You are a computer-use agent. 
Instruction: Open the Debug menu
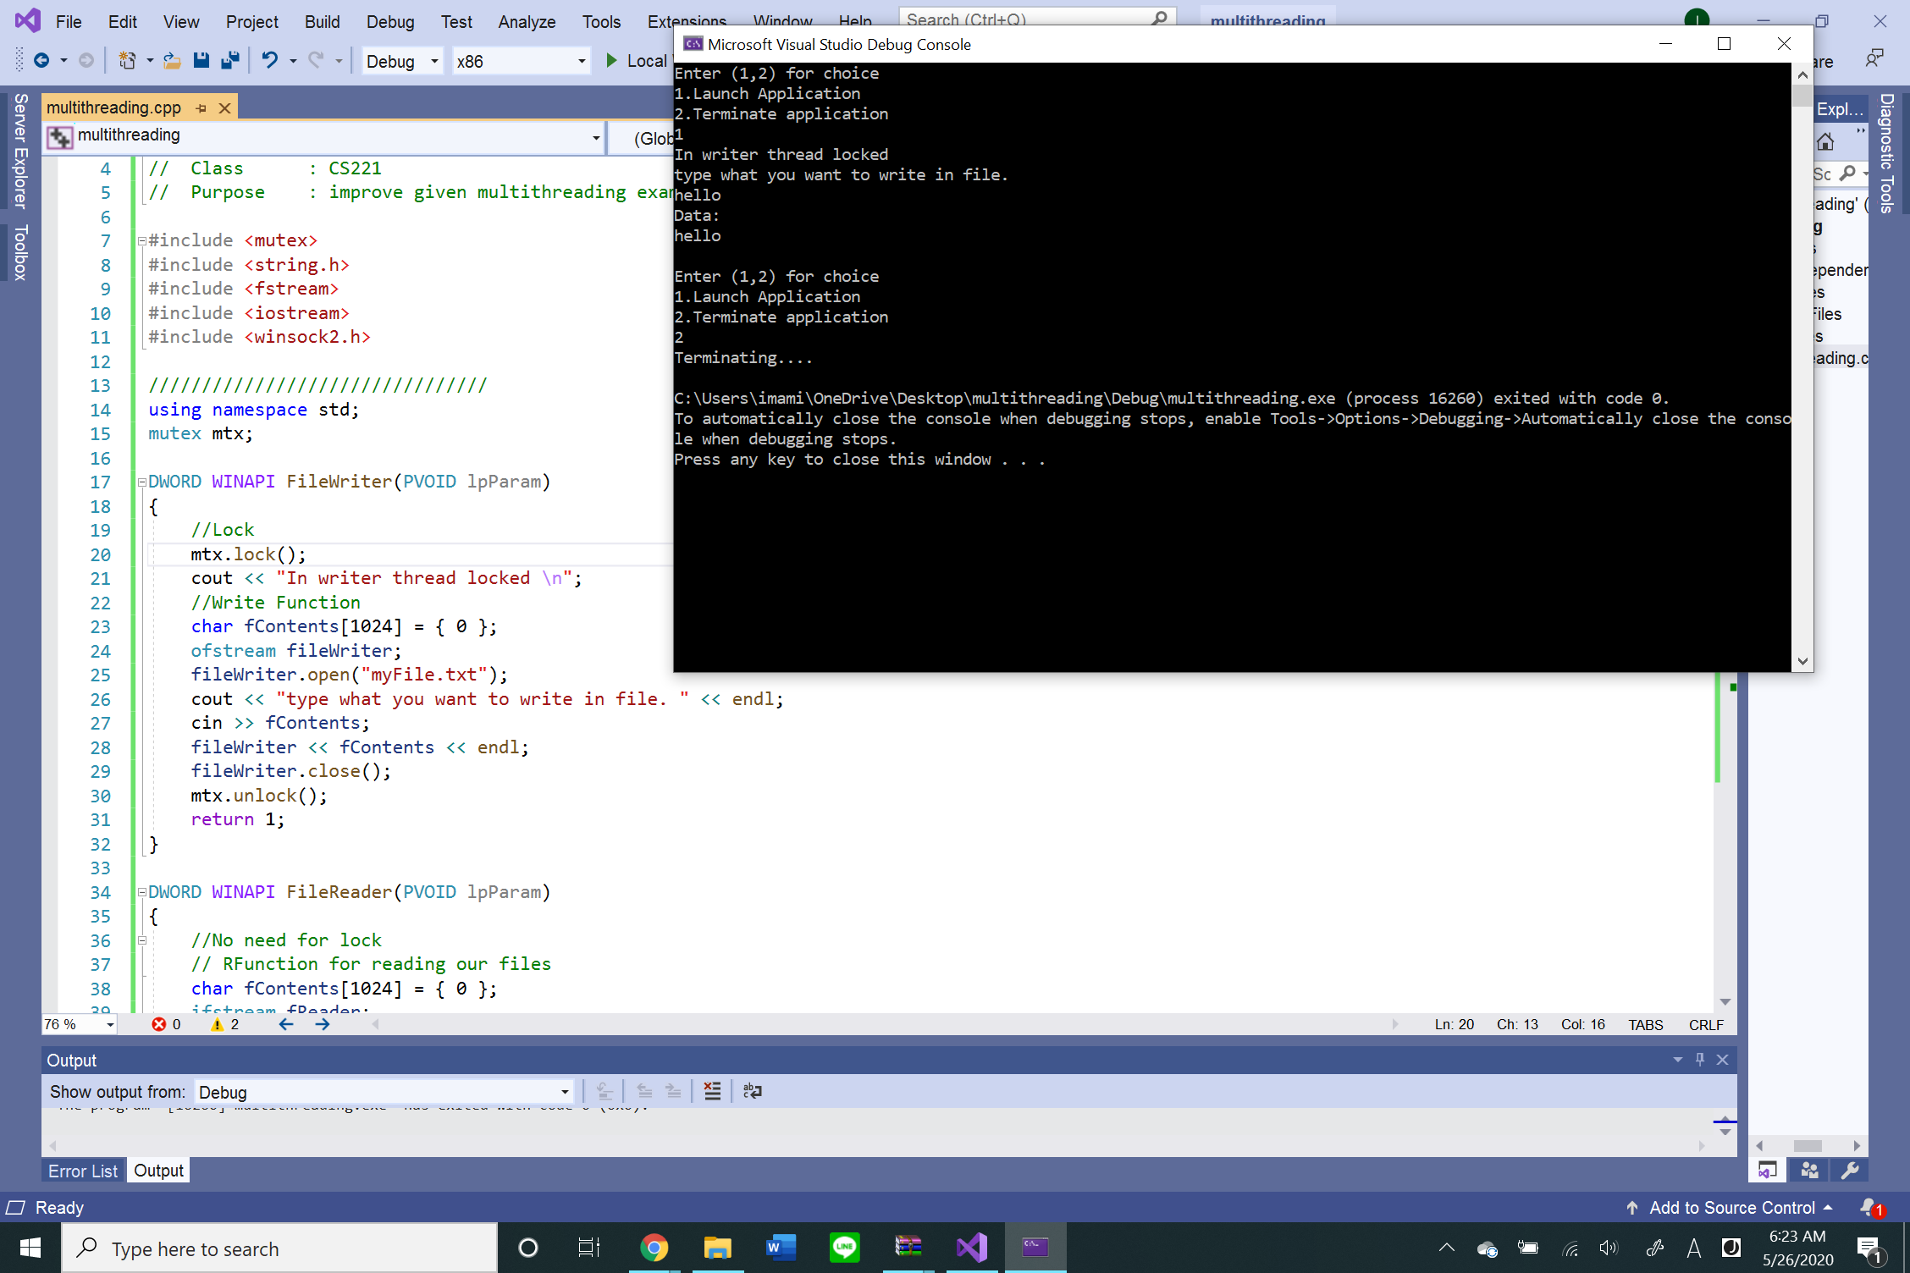[390, 22]
